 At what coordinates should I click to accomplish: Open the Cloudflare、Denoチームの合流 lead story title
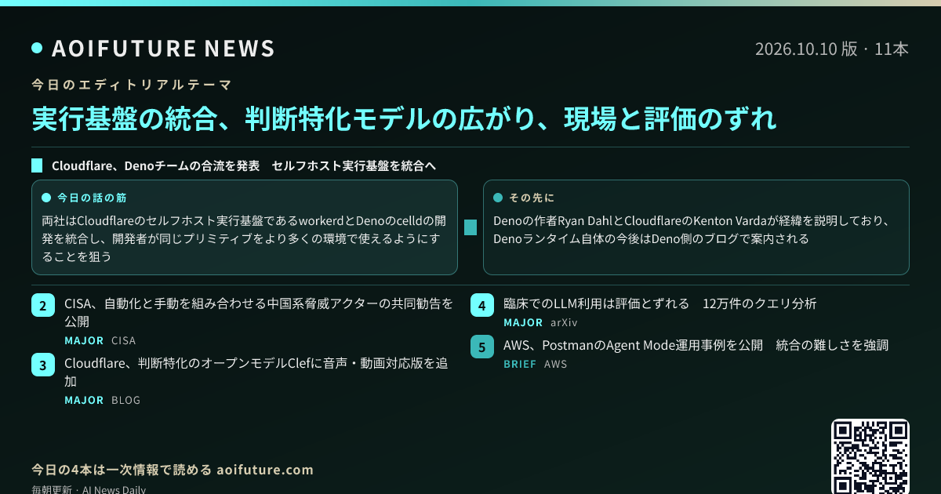point(244,165)
